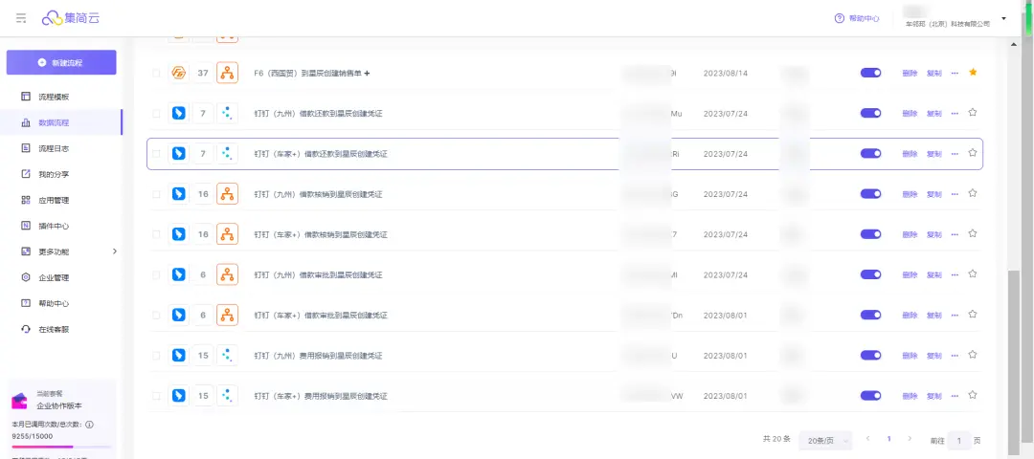
Task: Click the orange branch icon for 钉钉（九州）借款审批
Action: click(227, 274)
